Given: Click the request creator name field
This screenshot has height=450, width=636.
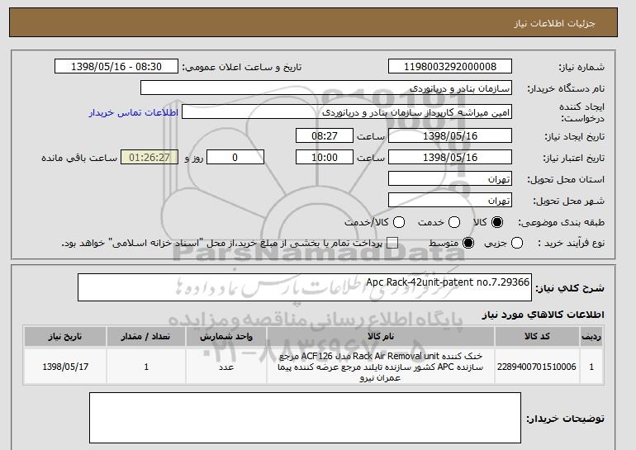Looking at the screenshot, I should tap(347, 112).
